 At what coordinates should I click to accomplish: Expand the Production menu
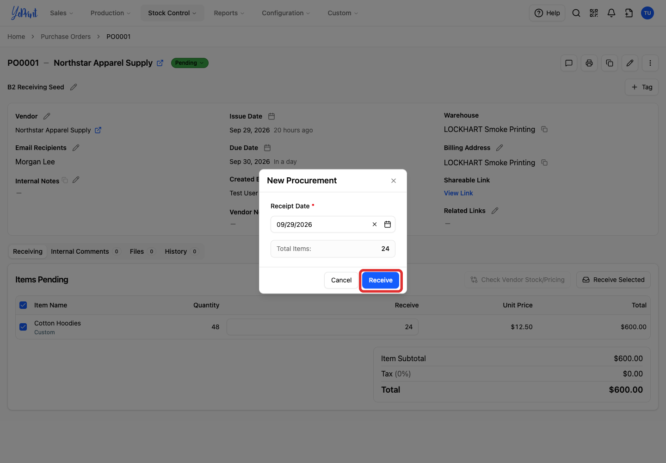tap(111, 13)
